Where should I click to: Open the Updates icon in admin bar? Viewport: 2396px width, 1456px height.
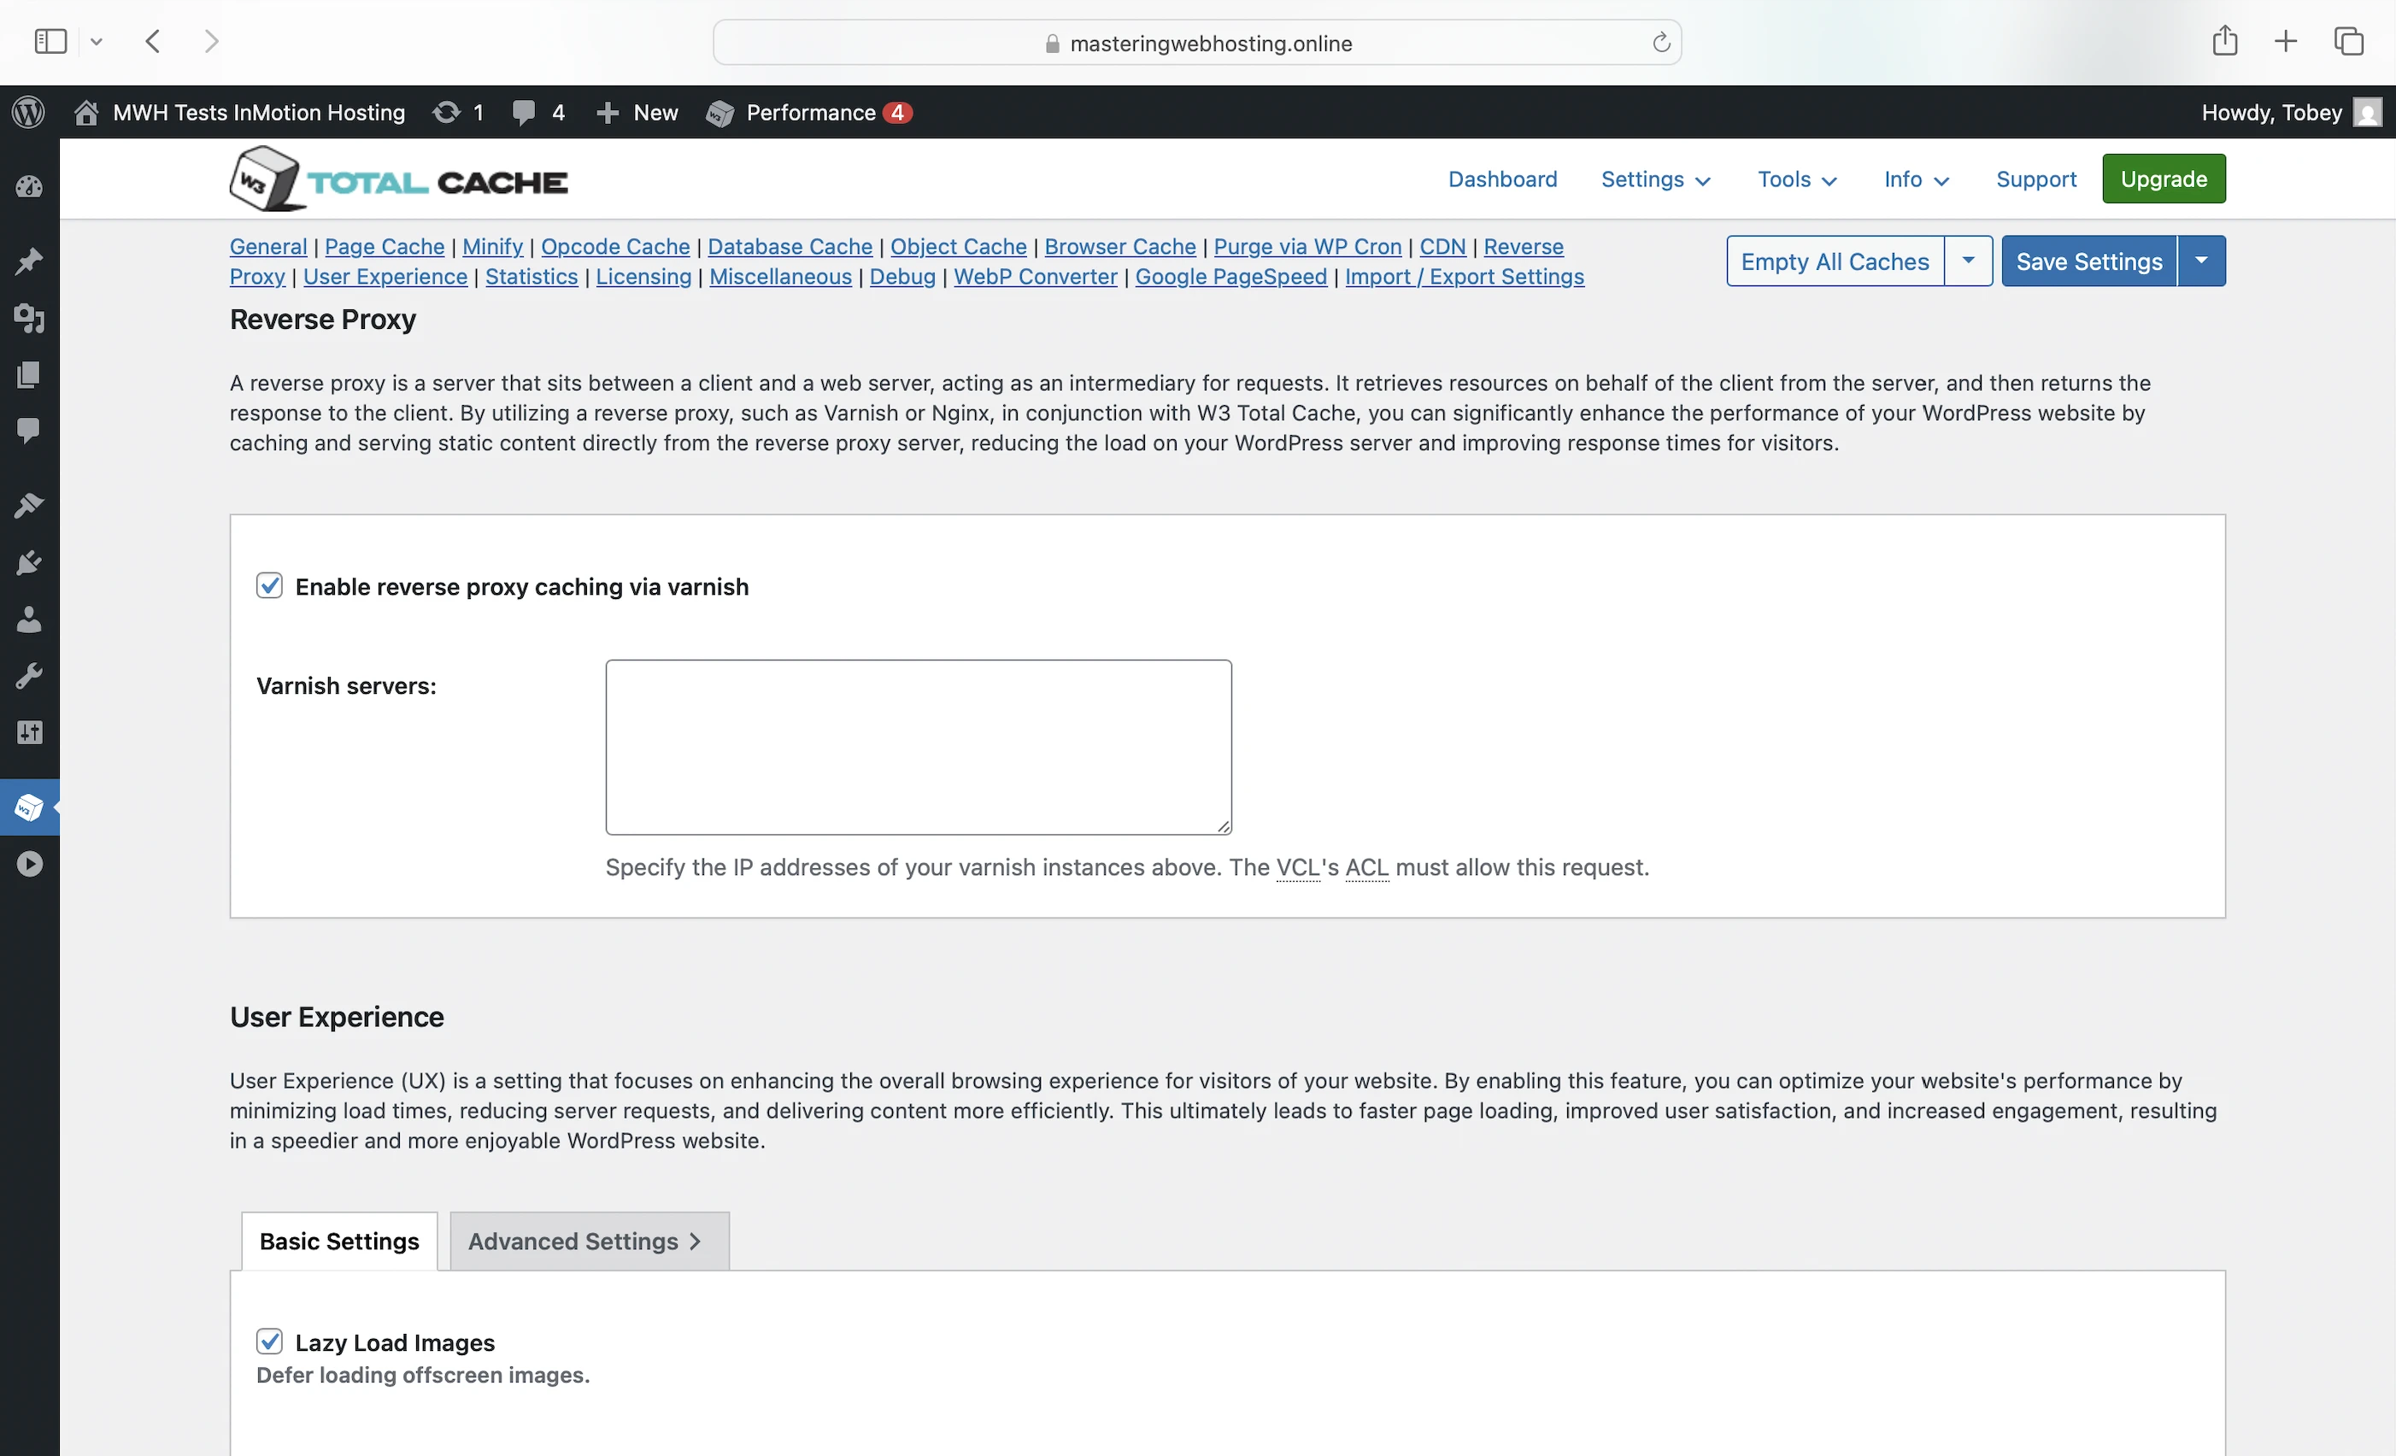point(446,113)
